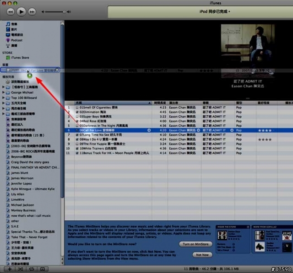Screen dimensions: 293x273
Task: Expand the 【恆春兮】工商服務 folder
Action: pos(3,87)
